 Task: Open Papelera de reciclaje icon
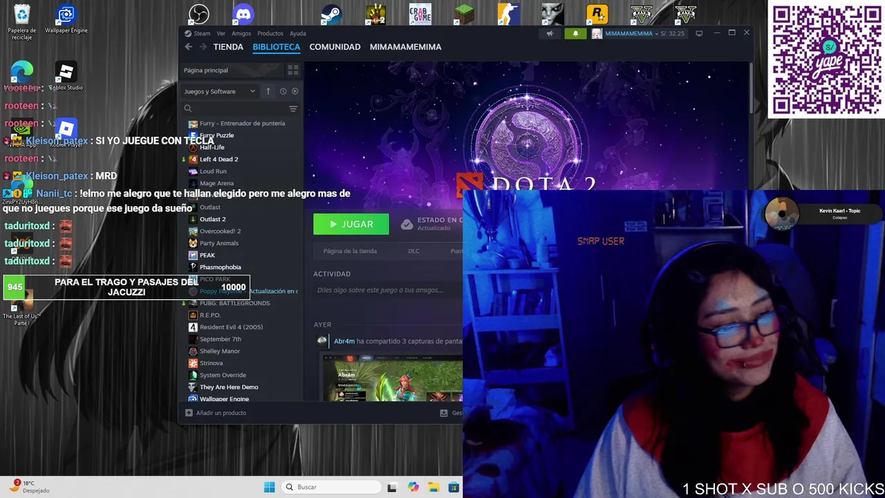point(22,21)
